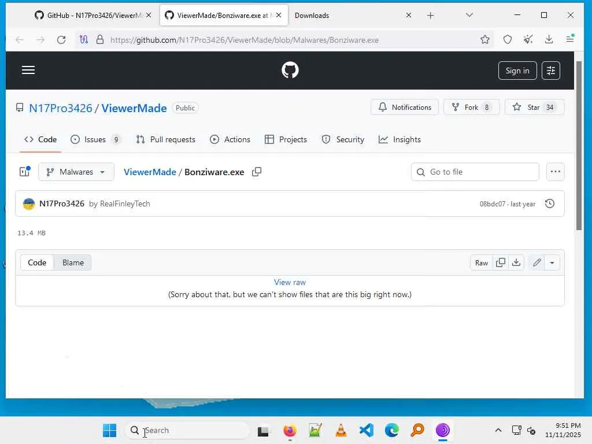The height and width of the screenshot is (444, 592).
Task: Download raw file icon in file toolbar
Action: pyautogui.click(x=516, y=263)
